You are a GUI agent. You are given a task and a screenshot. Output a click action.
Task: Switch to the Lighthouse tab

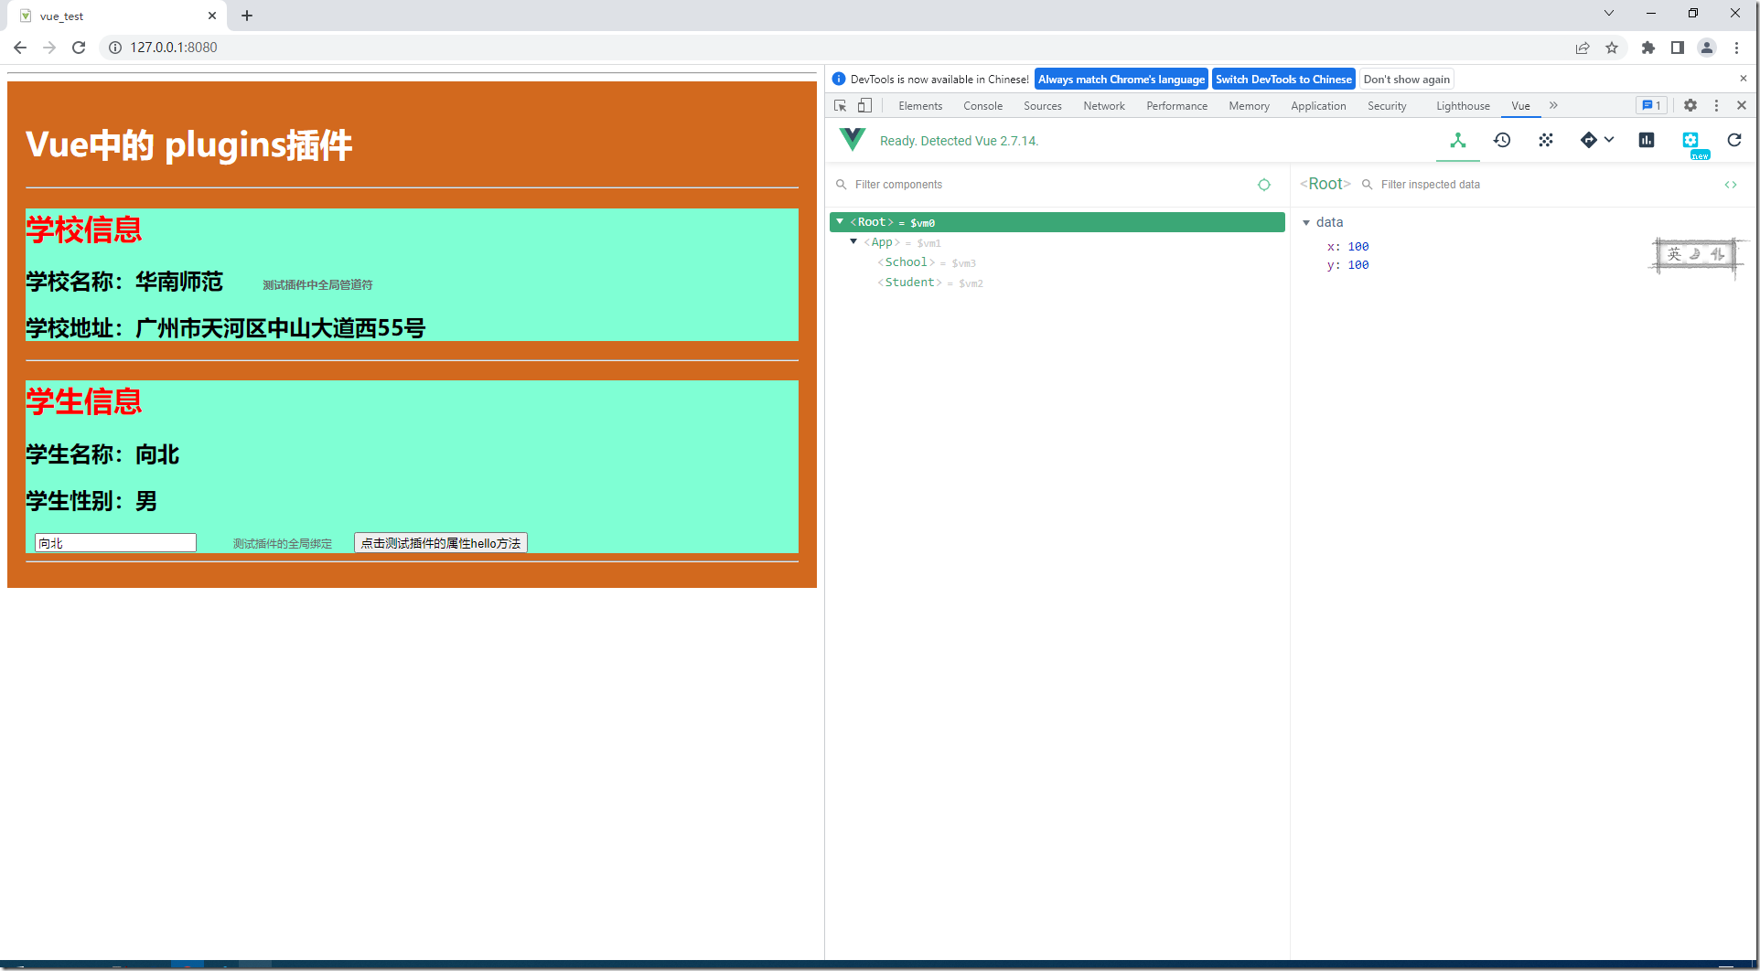(1463, 106)
